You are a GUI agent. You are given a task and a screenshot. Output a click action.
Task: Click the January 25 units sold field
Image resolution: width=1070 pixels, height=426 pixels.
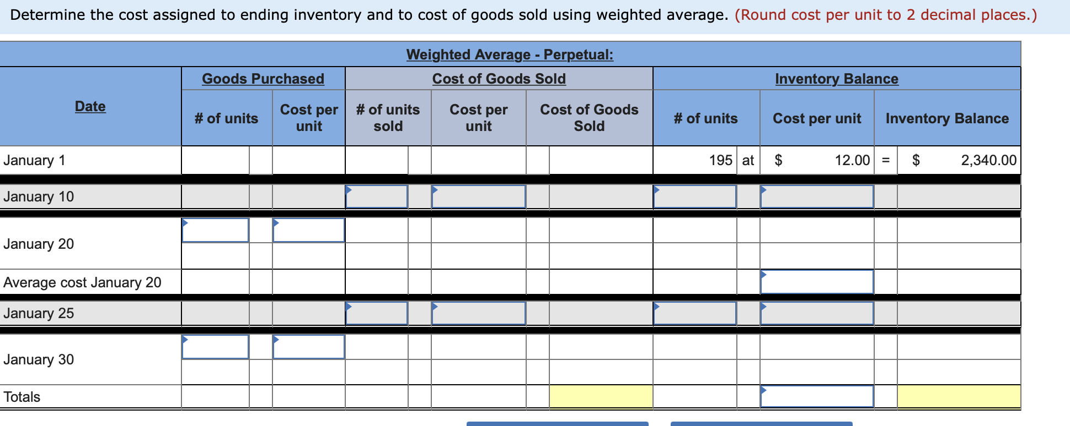pyautogui.click(x=376, y=313)
